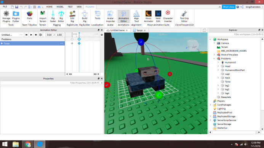Open the Plugins Folder
Viewport: 264px width, 148px height.
pos(16,16)
